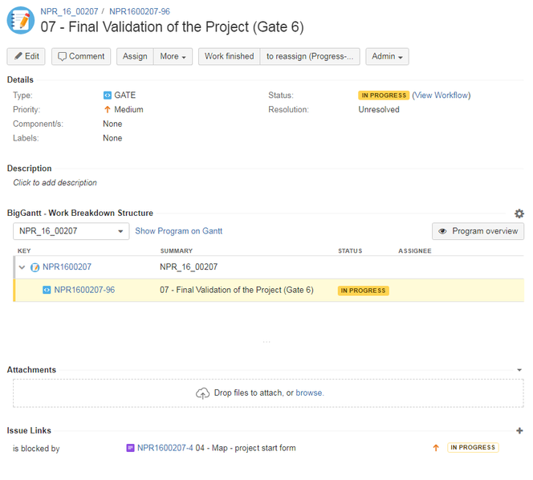
Task: Click the purple issue type icon for NPR1600207-4
Action: click(x=130, y=448)
